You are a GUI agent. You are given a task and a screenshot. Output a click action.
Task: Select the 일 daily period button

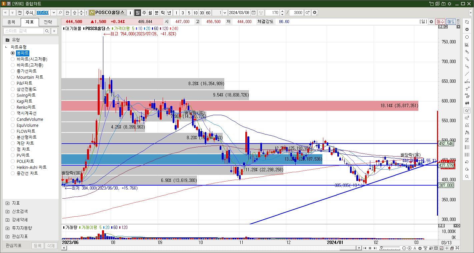(137, 13)
